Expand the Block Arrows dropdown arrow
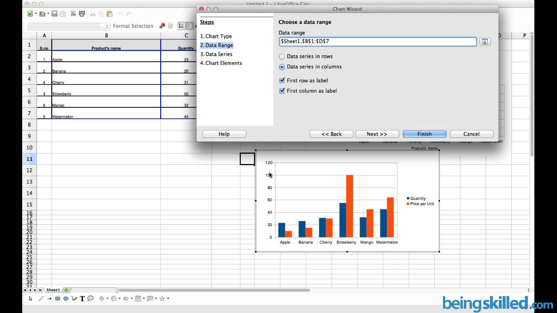The image size is (557, 313). 131,298
